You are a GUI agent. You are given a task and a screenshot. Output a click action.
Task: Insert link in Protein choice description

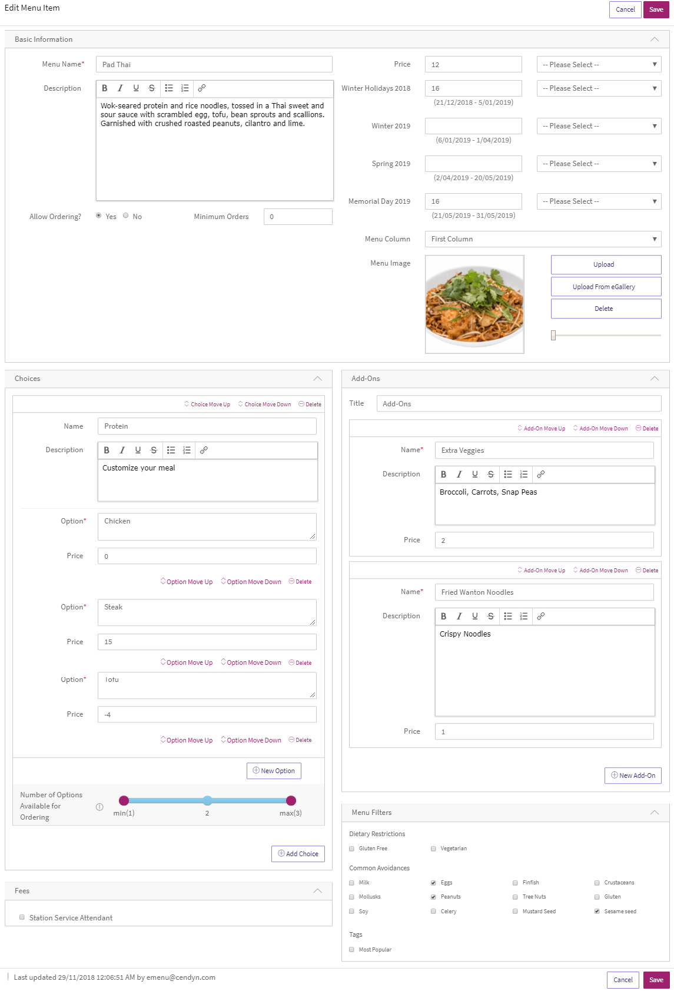[204, 450]
